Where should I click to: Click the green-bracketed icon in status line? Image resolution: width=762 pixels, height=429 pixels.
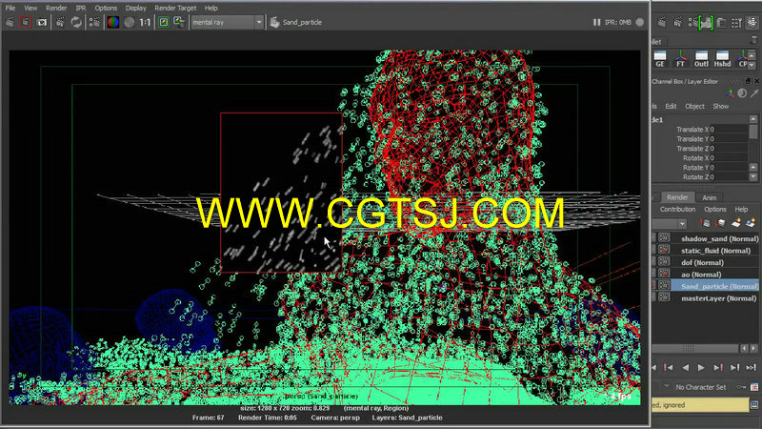(706, 22)
